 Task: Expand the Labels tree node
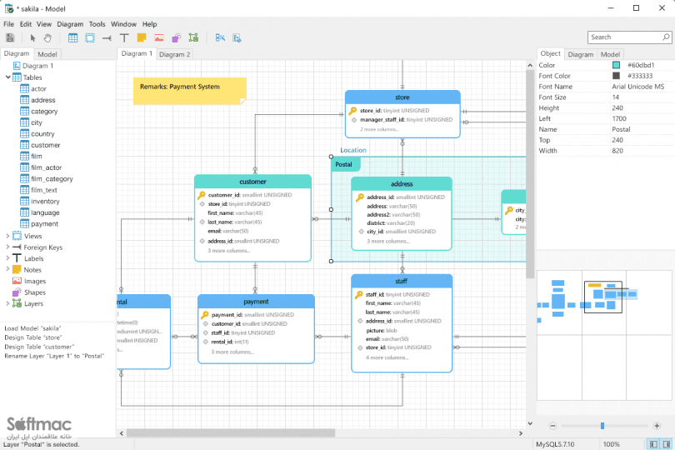[x=7, y=258]
